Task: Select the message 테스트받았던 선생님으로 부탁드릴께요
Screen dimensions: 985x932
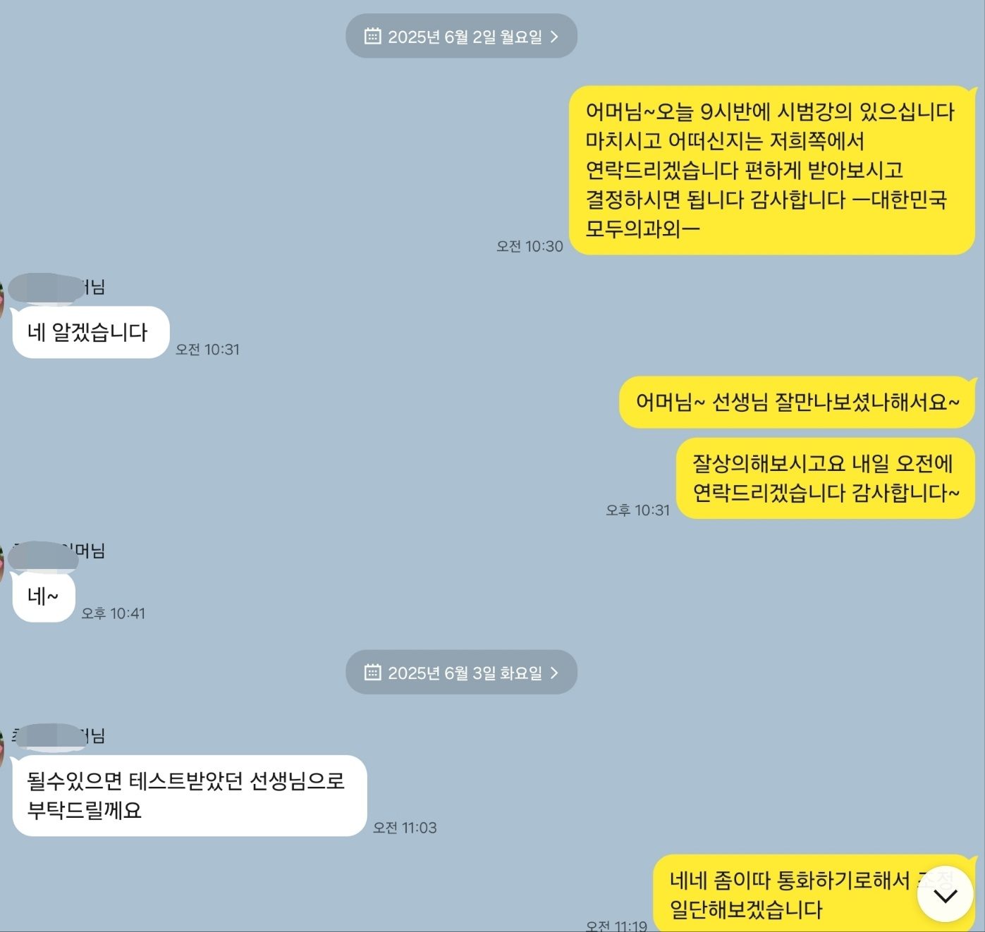Action: pyautogui.click(x=189, y=795)
